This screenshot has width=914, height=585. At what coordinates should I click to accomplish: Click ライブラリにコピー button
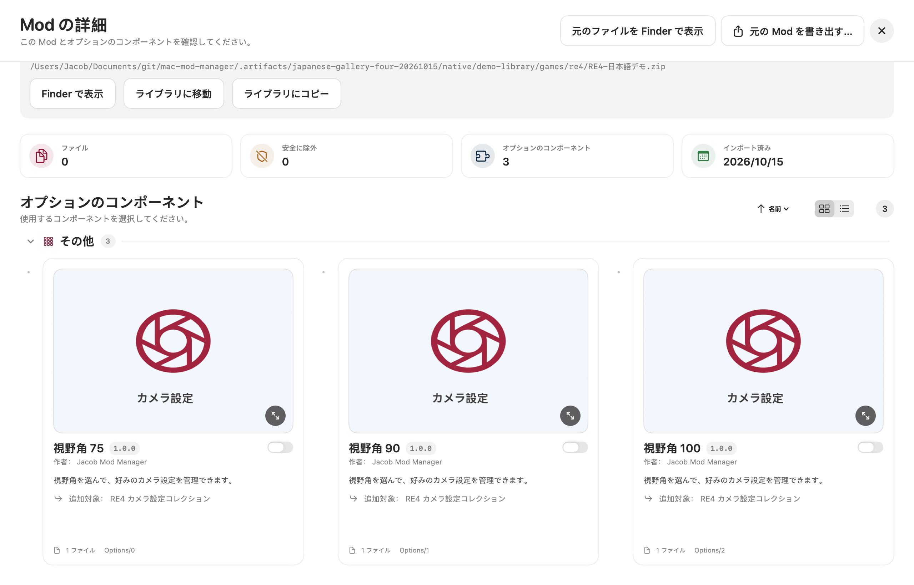pos(286,93)
